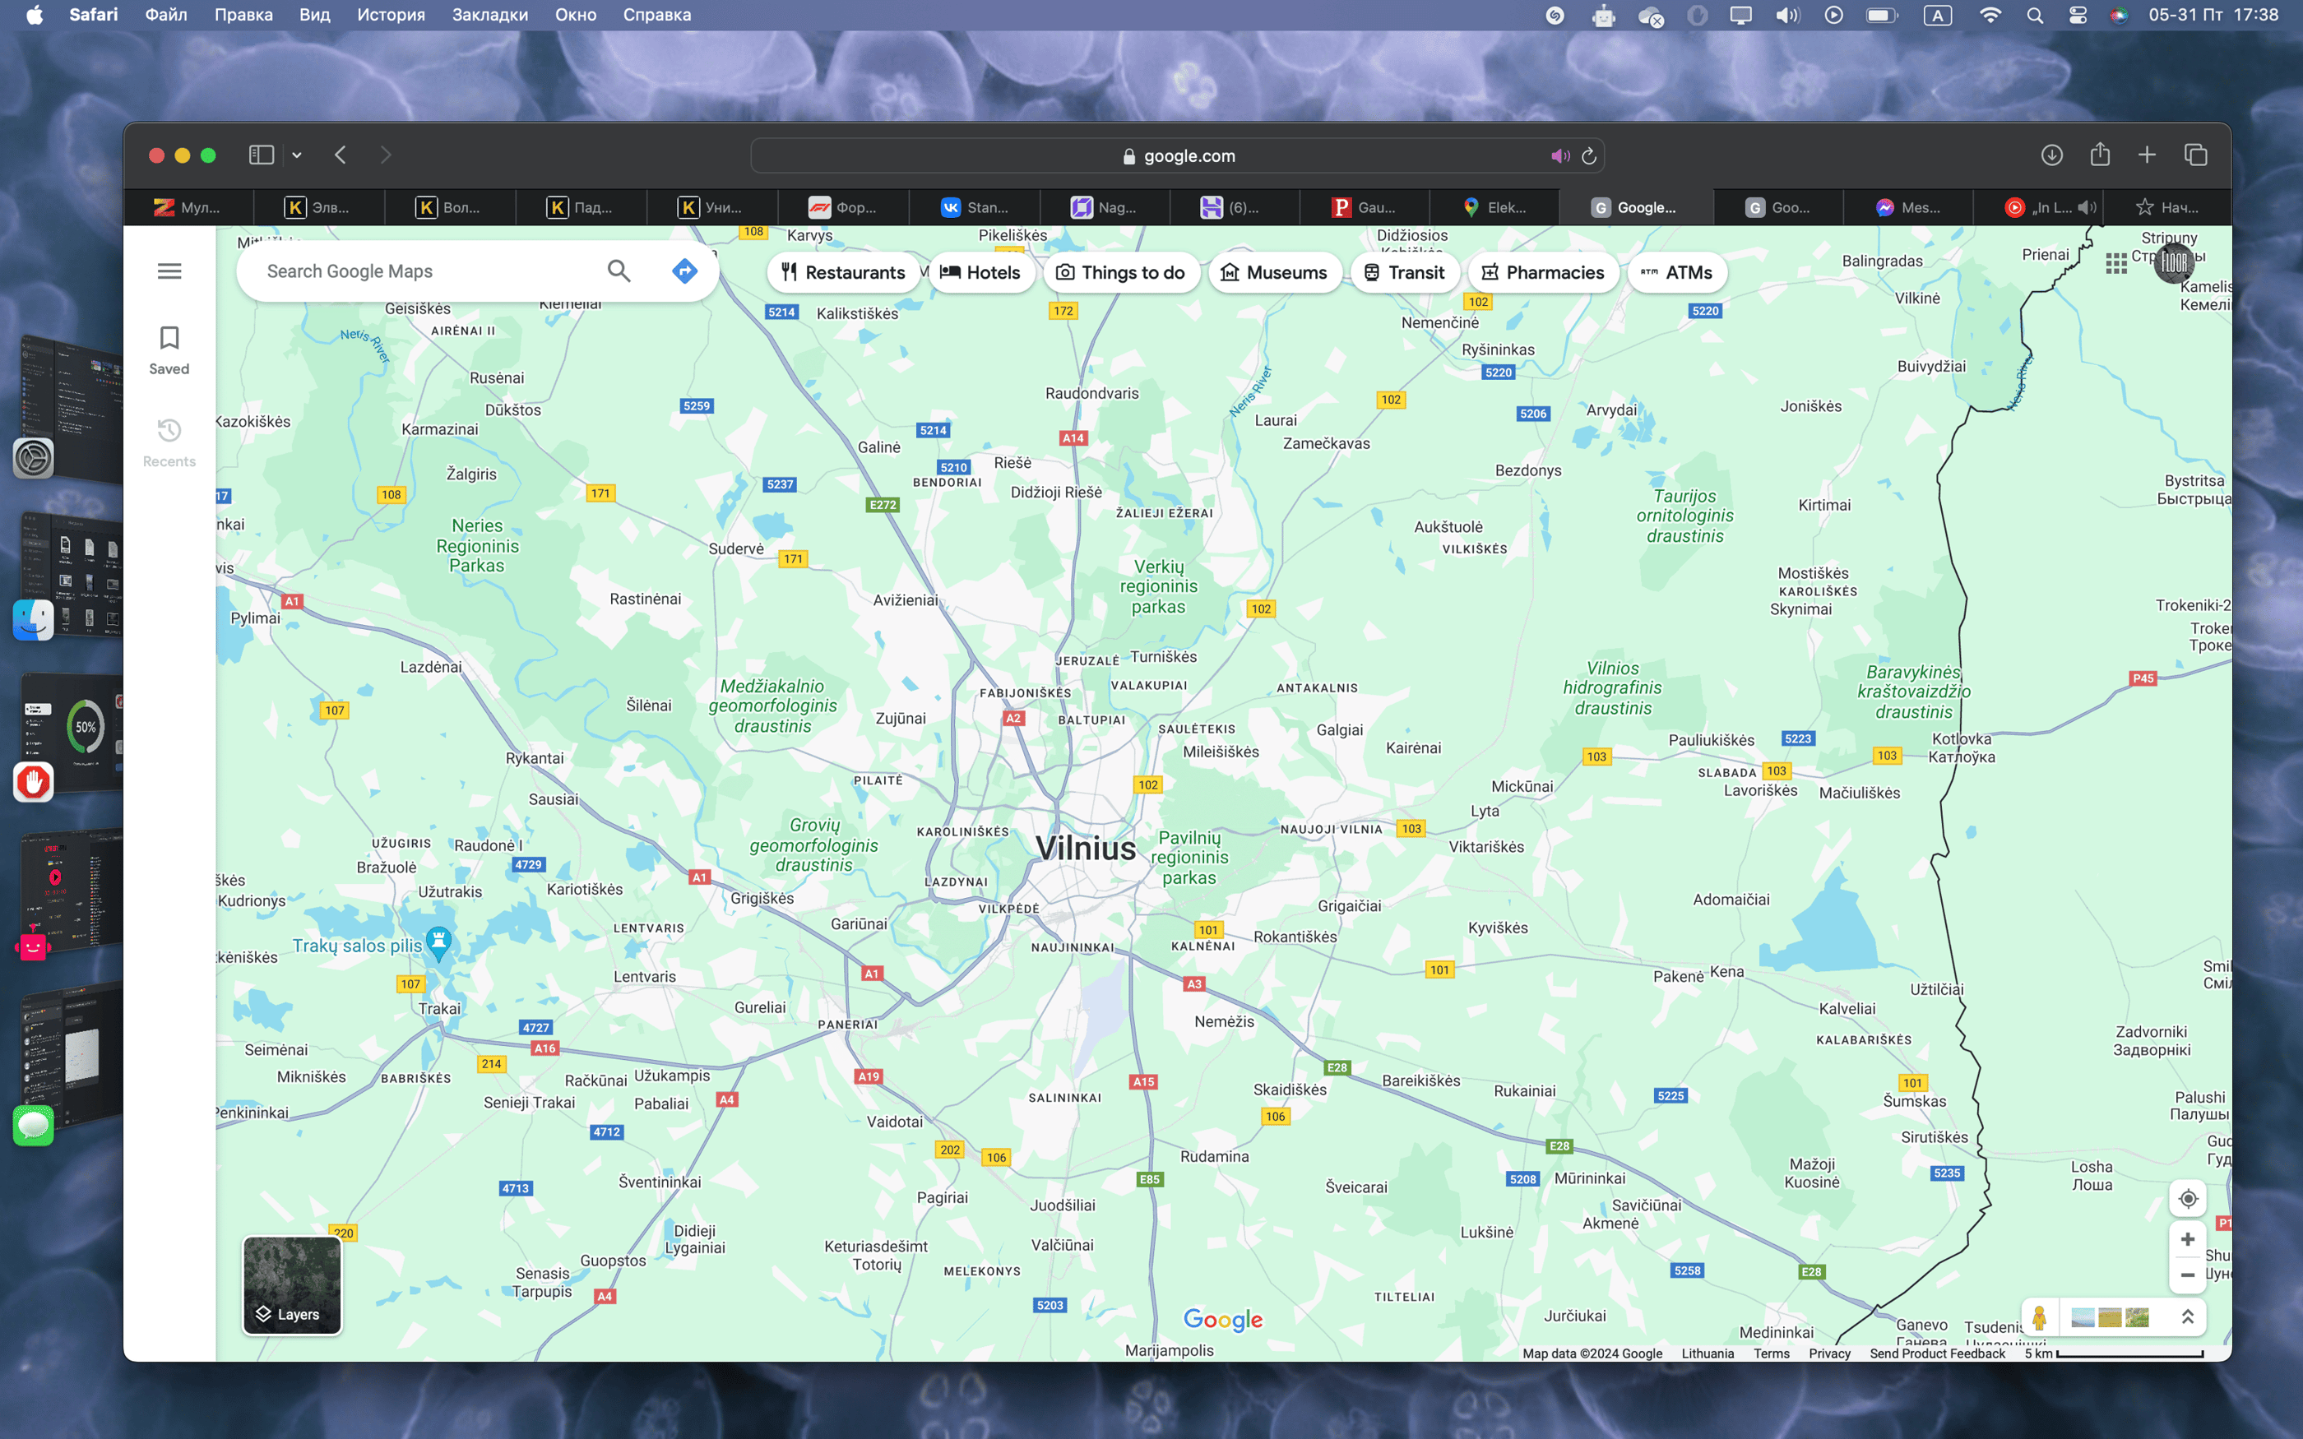Expand the imagery strip chevron
The width and height of the screenshot is (2303, 1439).
tap(2187, 1317)
